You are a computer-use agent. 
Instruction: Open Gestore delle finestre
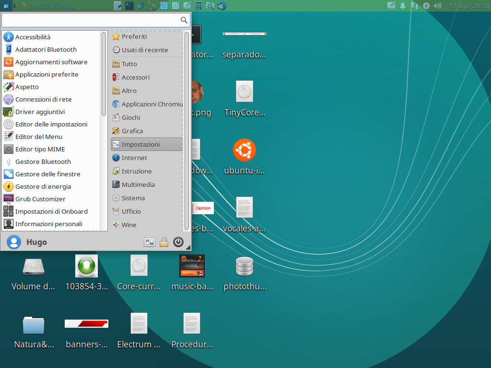click(x=51, y=174)
